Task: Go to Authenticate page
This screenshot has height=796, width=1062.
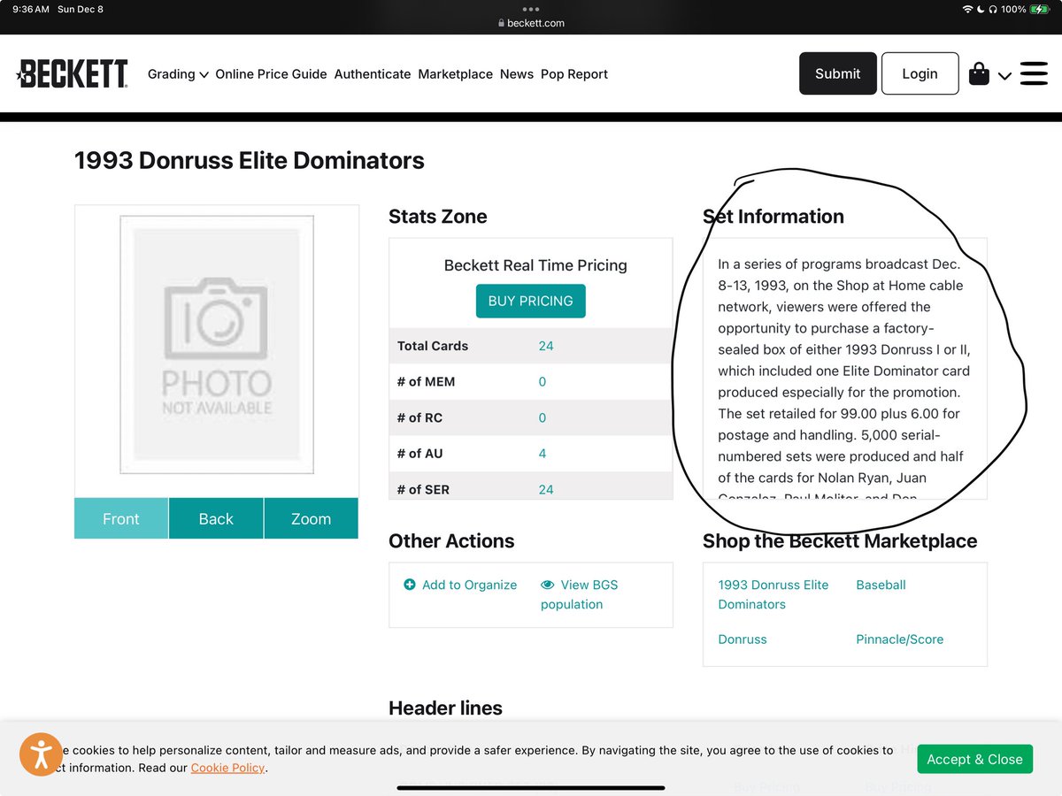Action: tap(373, 74)
